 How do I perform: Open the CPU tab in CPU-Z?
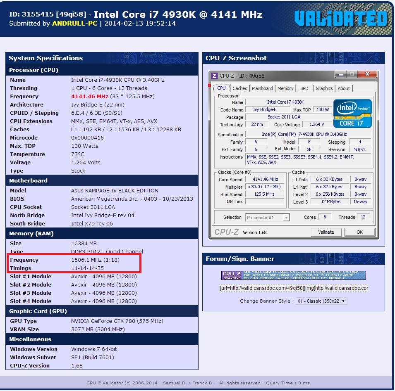click(221, 88)
